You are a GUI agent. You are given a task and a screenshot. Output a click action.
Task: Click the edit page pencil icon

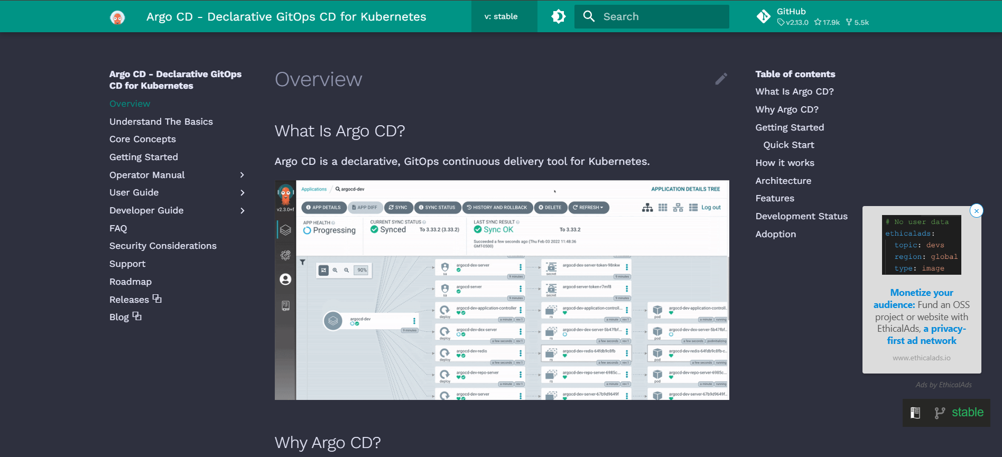(x=721, y=79)
